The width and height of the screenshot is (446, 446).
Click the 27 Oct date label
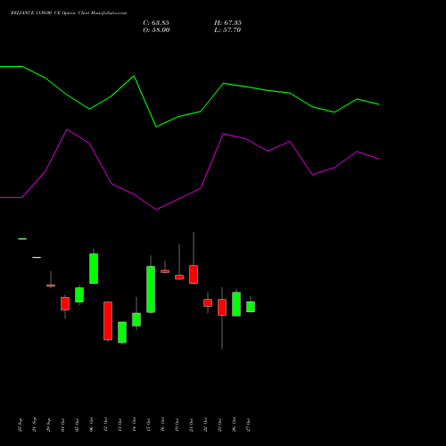248,425
